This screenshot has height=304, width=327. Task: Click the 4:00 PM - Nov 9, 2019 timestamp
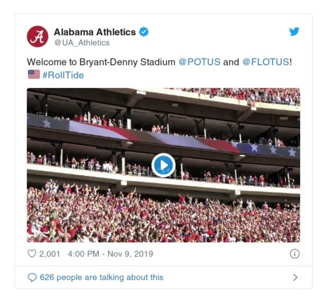111,254
